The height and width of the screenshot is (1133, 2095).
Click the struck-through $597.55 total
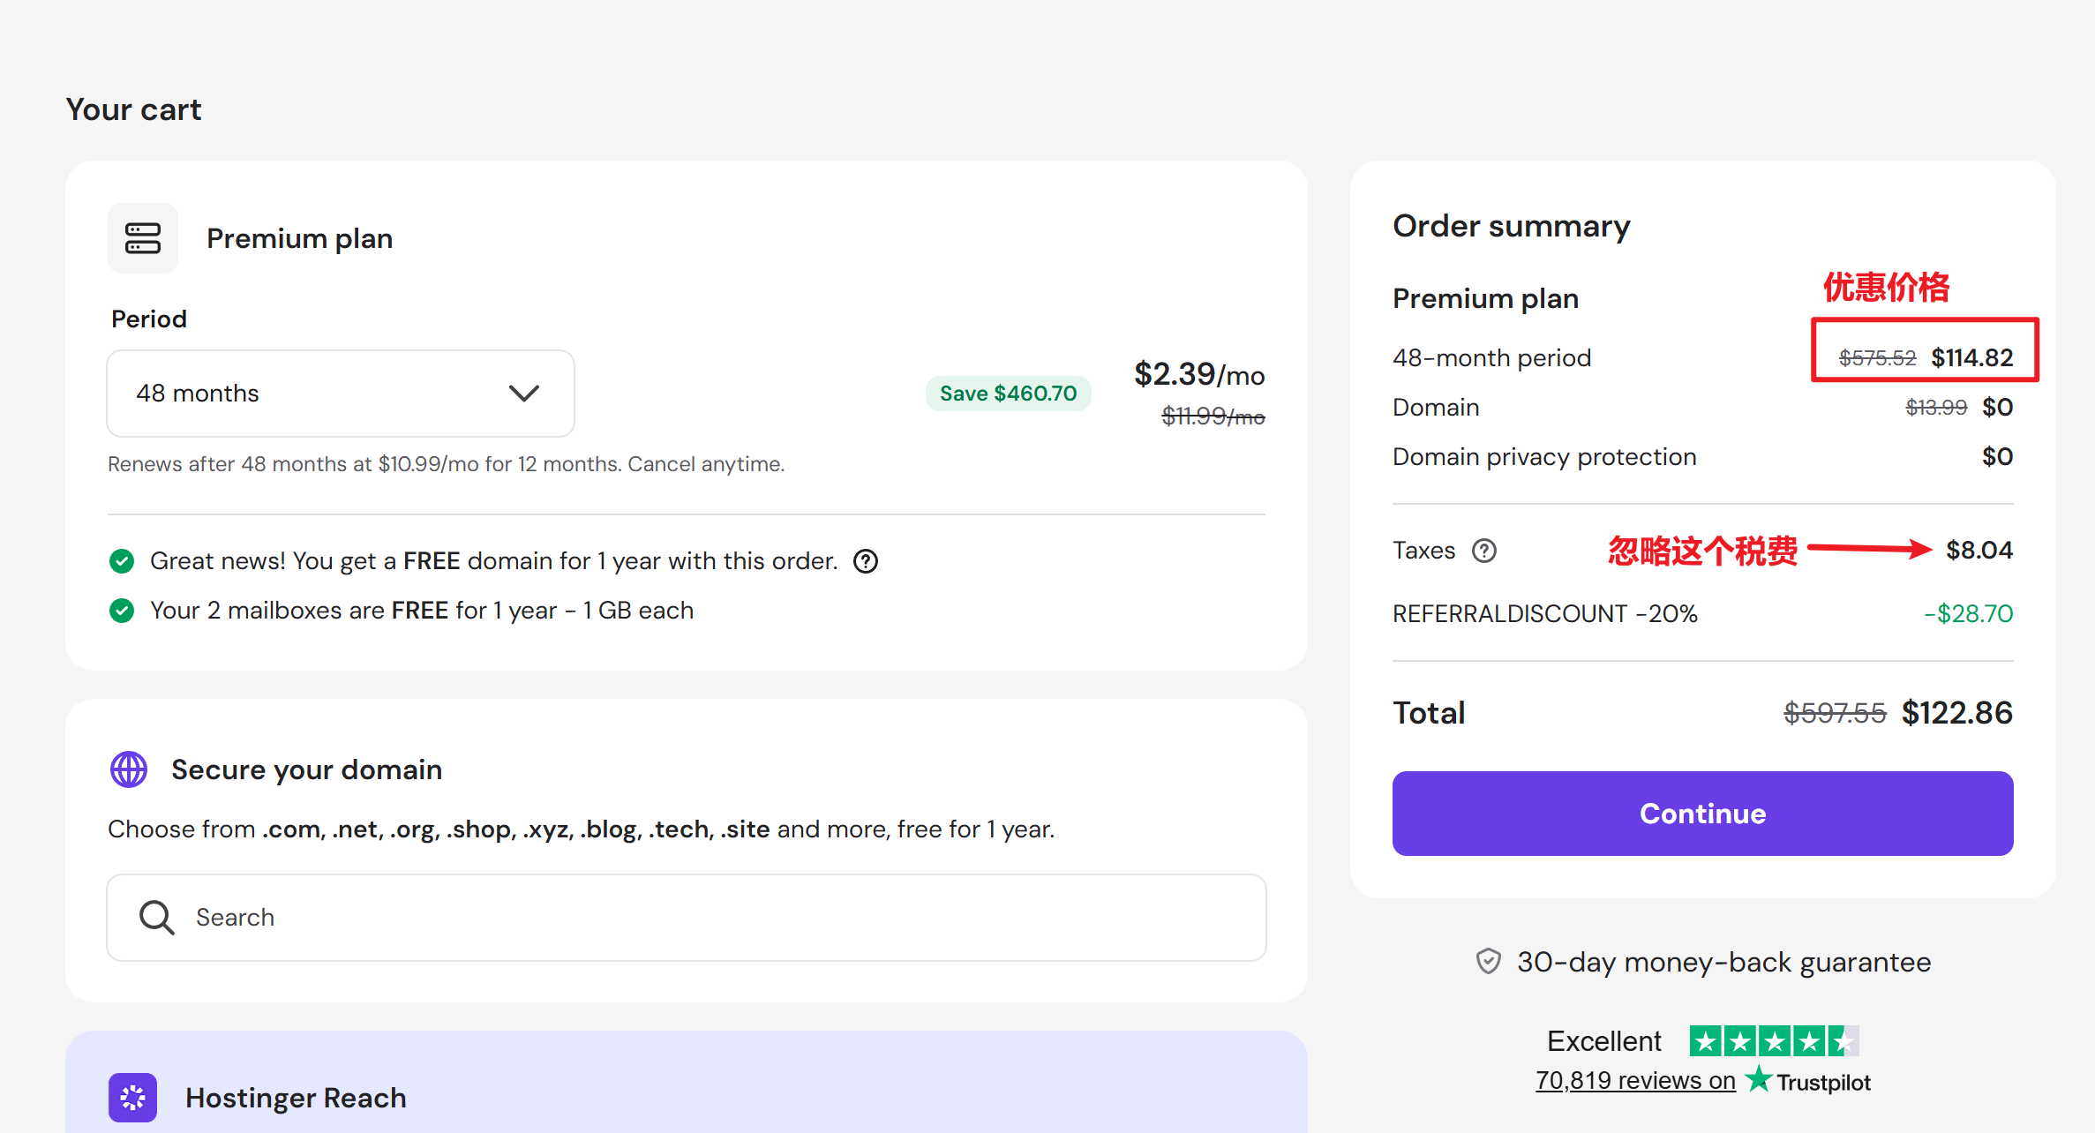click(1835, 713)
